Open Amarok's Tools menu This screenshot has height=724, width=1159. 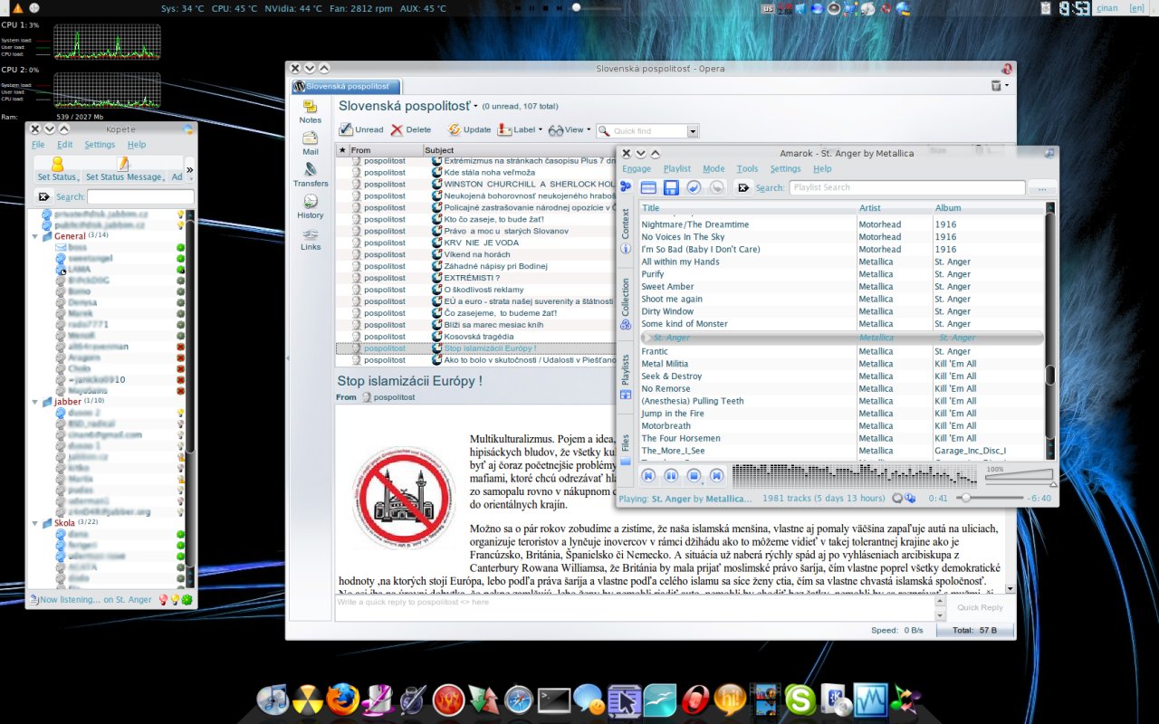coord(747,168)
